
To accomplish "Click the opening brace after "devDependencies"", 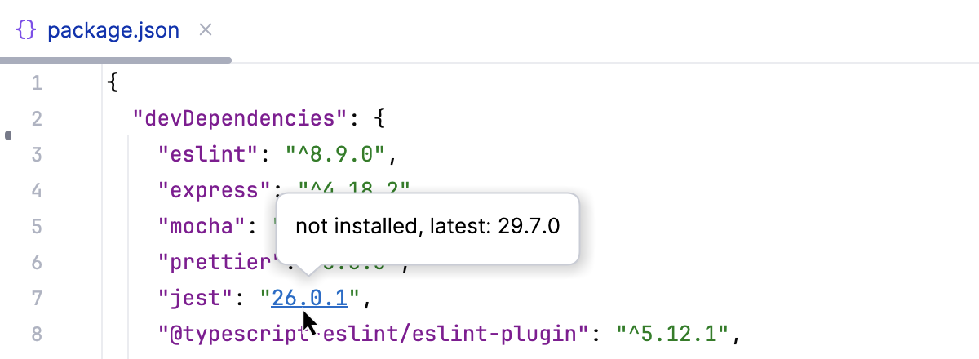I will click(x=378, y=119).
